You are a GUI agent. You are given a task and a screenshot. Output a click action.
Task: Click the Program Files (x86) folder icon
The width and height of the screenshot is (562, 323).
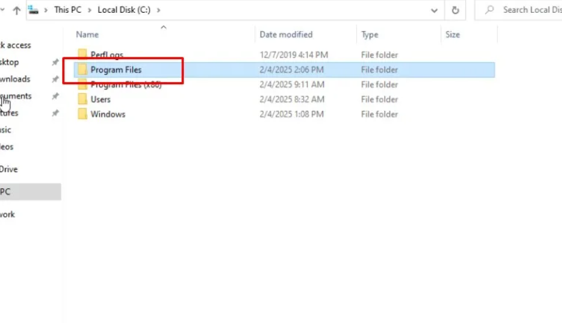pos(82,85)
